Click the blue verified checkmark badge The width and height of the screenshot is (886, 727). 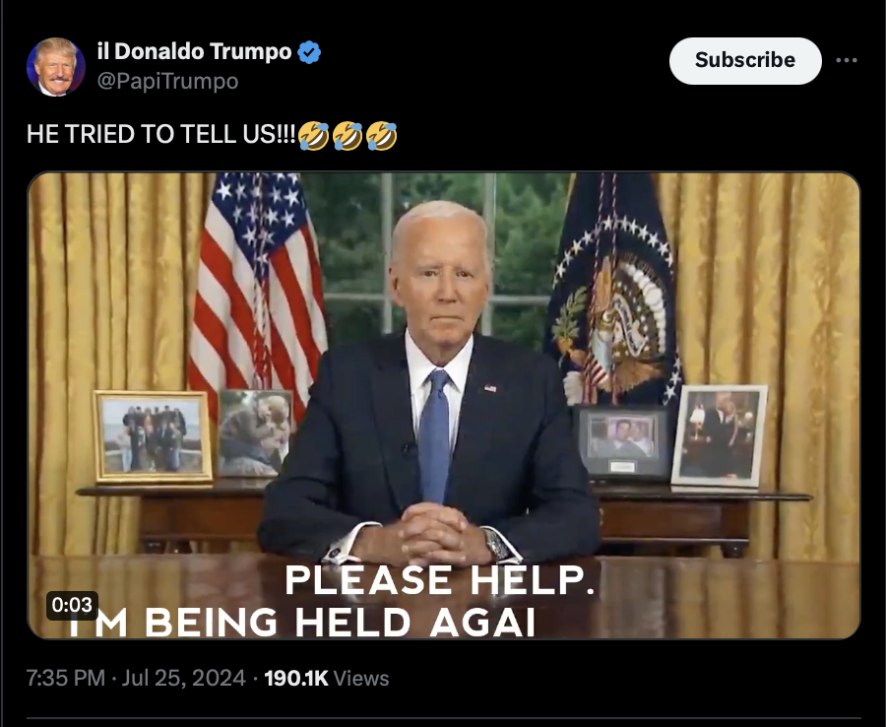coord(309,52)
